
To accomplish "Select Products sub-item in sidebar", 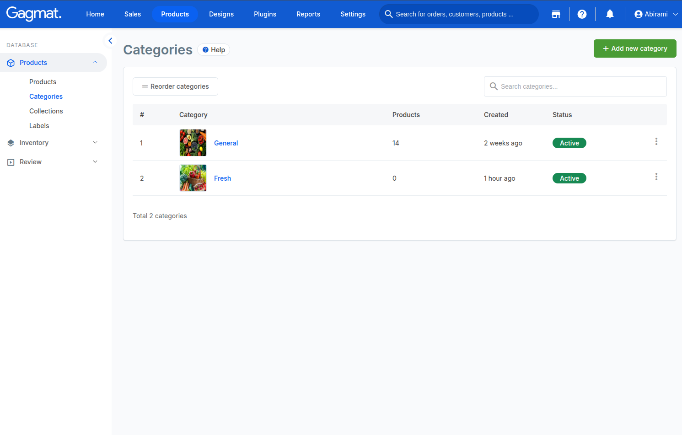I will [x=43, y=82].
